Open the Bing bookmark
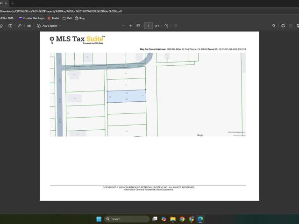Image resolution: width=299 pixels, height=224 pixels. [x=79, y=18]
